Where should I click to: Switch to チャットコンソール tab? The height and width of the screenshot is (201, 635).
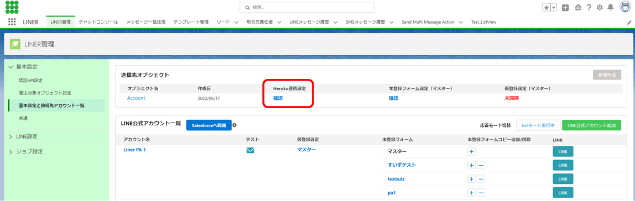click(98, 22)
